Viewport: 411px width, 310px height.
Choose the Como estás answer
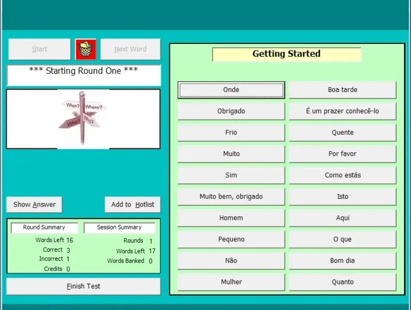point(343,175)
